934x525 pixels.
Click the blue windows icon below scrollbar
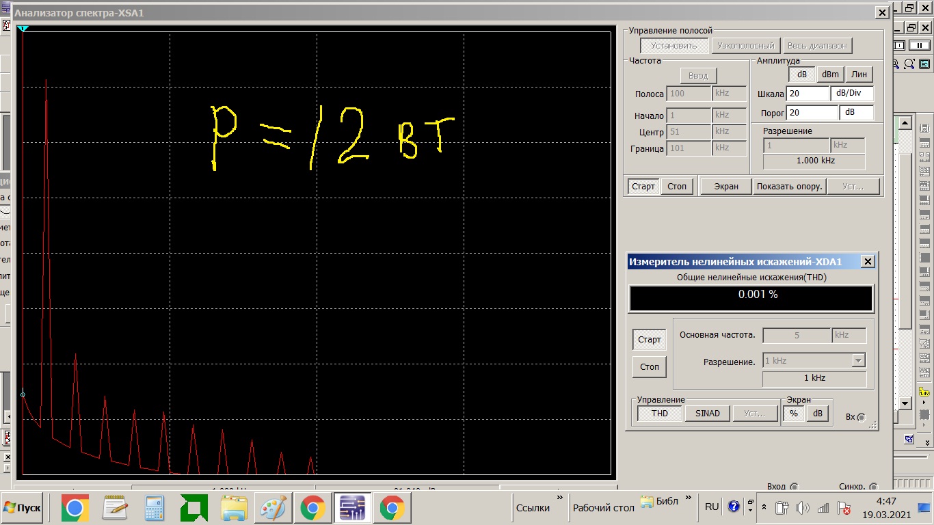point(909,439)
